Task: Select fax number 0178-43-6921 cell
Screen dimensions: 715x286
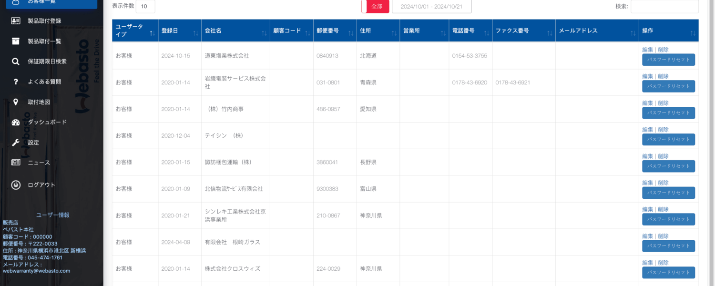Action: tap(524, 82)
